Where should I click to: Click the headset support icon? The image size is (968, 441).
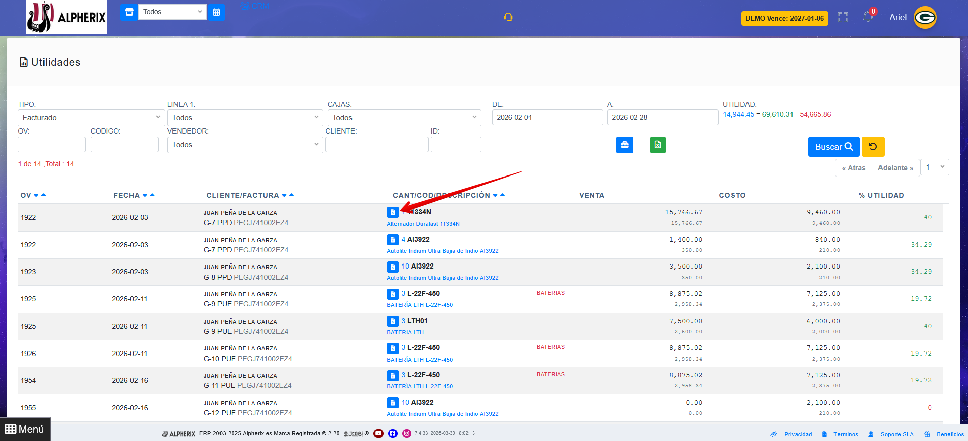(508, 17)
